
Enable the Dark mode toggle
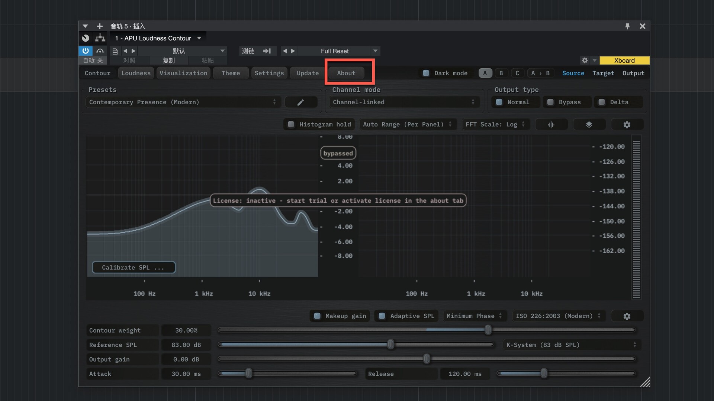click(426, 73)
